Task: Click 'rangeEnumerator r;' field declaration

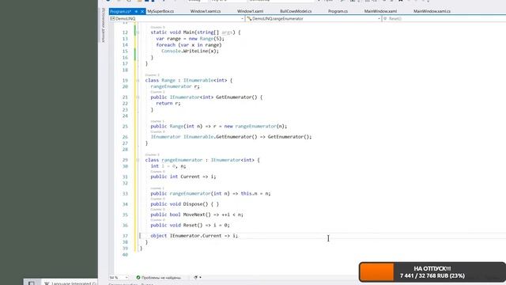Action: [175, 86]
